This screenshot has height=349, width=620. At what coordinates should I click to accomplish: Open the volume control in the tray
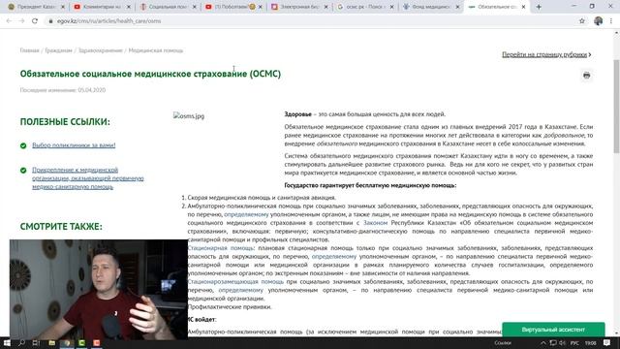pyautogui.click(x=562, y=342)
